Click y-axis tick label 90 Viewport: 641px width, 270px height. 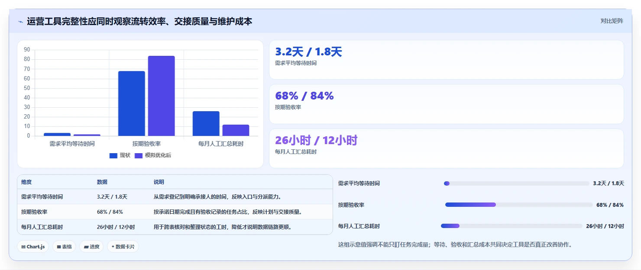(x=27, y=50)
